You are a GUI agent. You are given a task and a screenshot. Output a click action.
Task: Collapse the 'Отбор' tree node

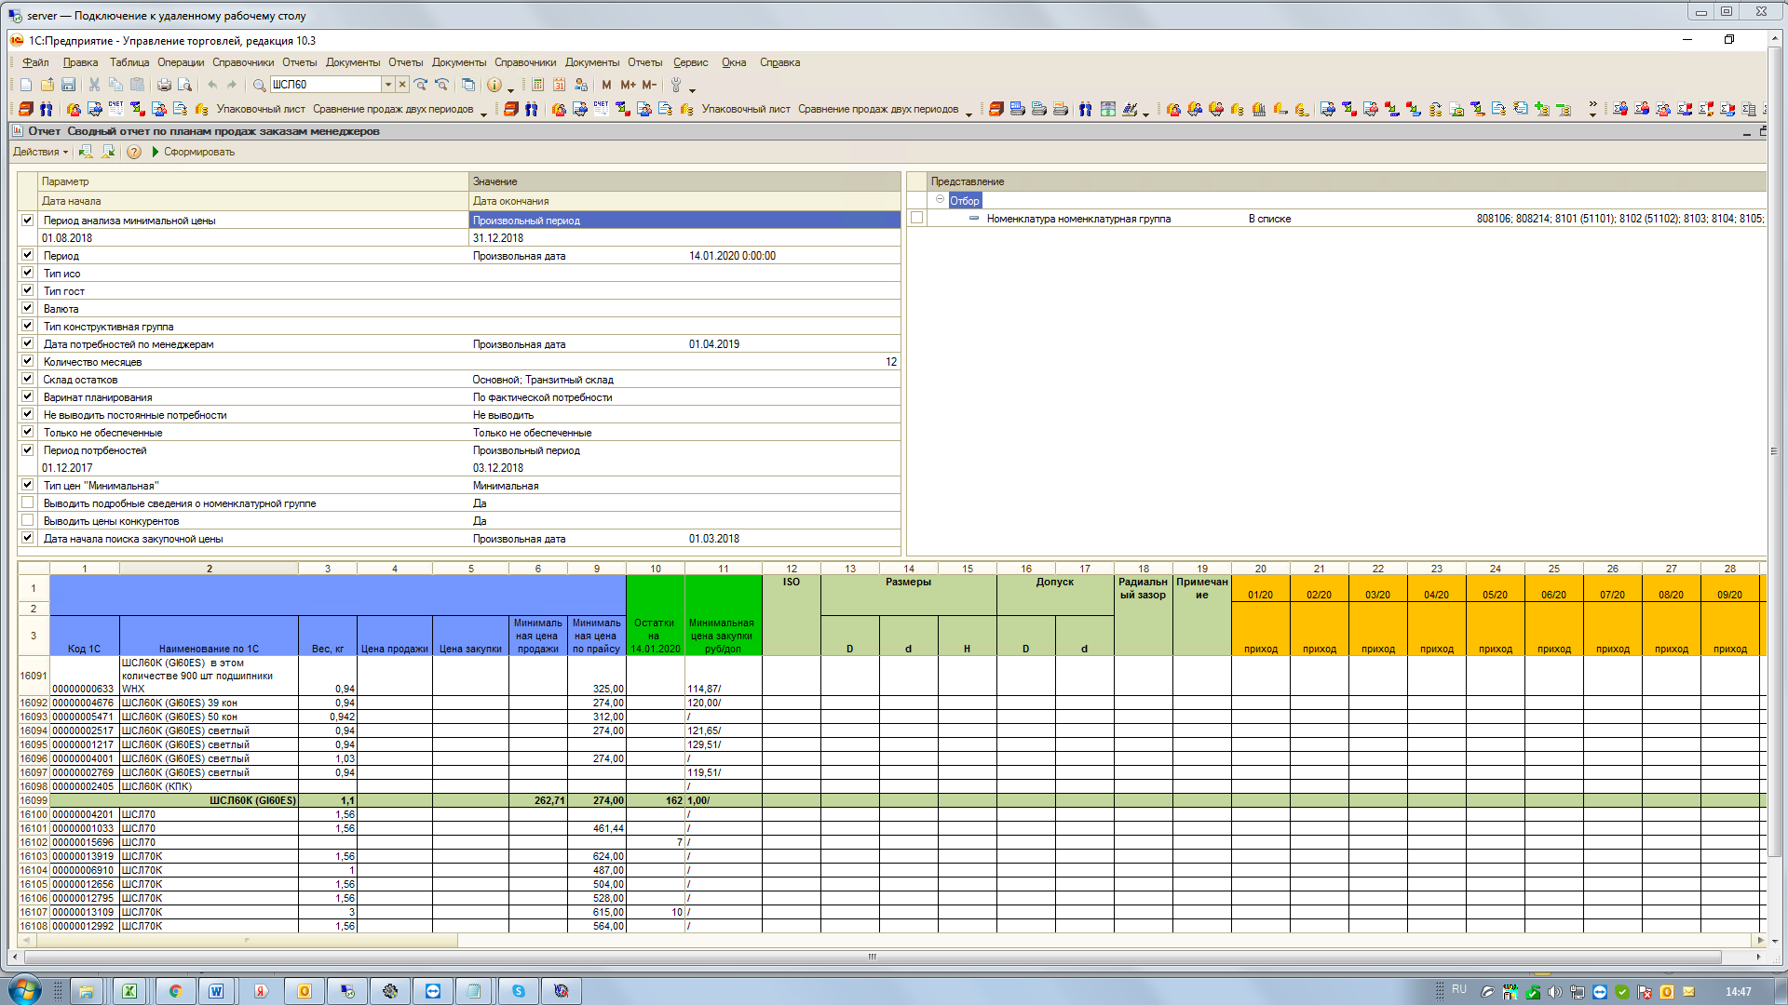click(940, 200)
